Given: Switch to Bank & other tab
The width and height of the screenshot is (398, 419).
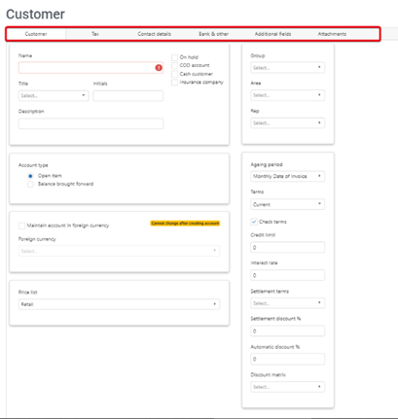Looking at the screenshot, I should [x=213, y=34].
